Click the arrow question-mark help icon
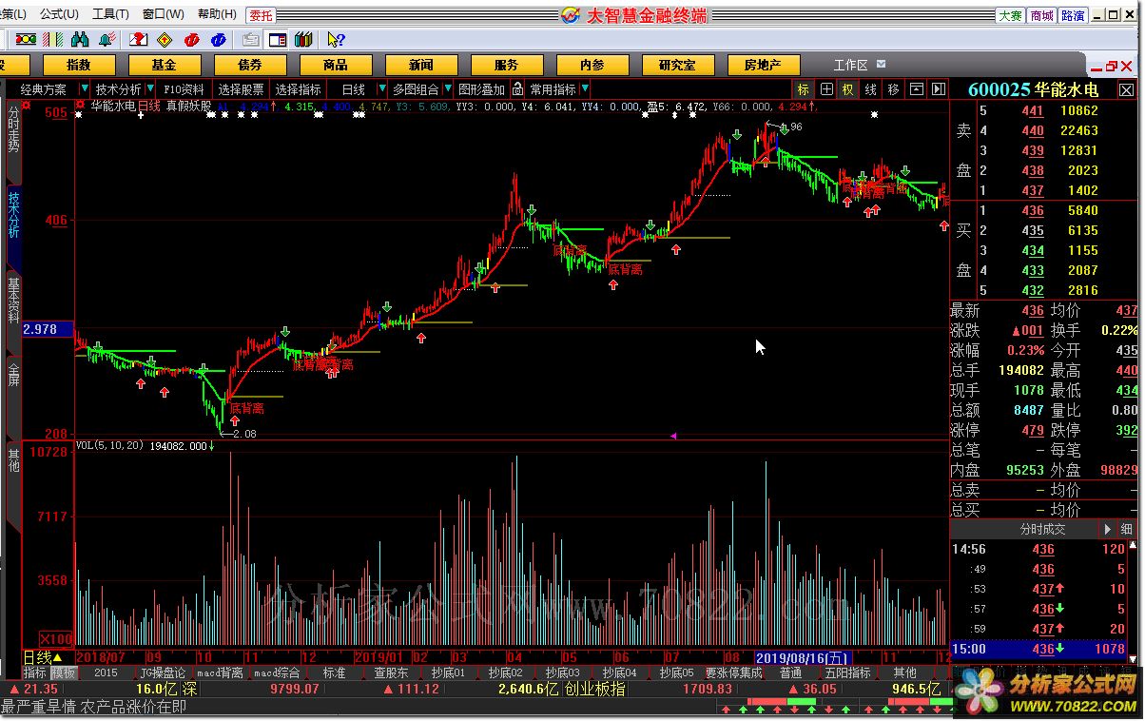 [336, 39]
